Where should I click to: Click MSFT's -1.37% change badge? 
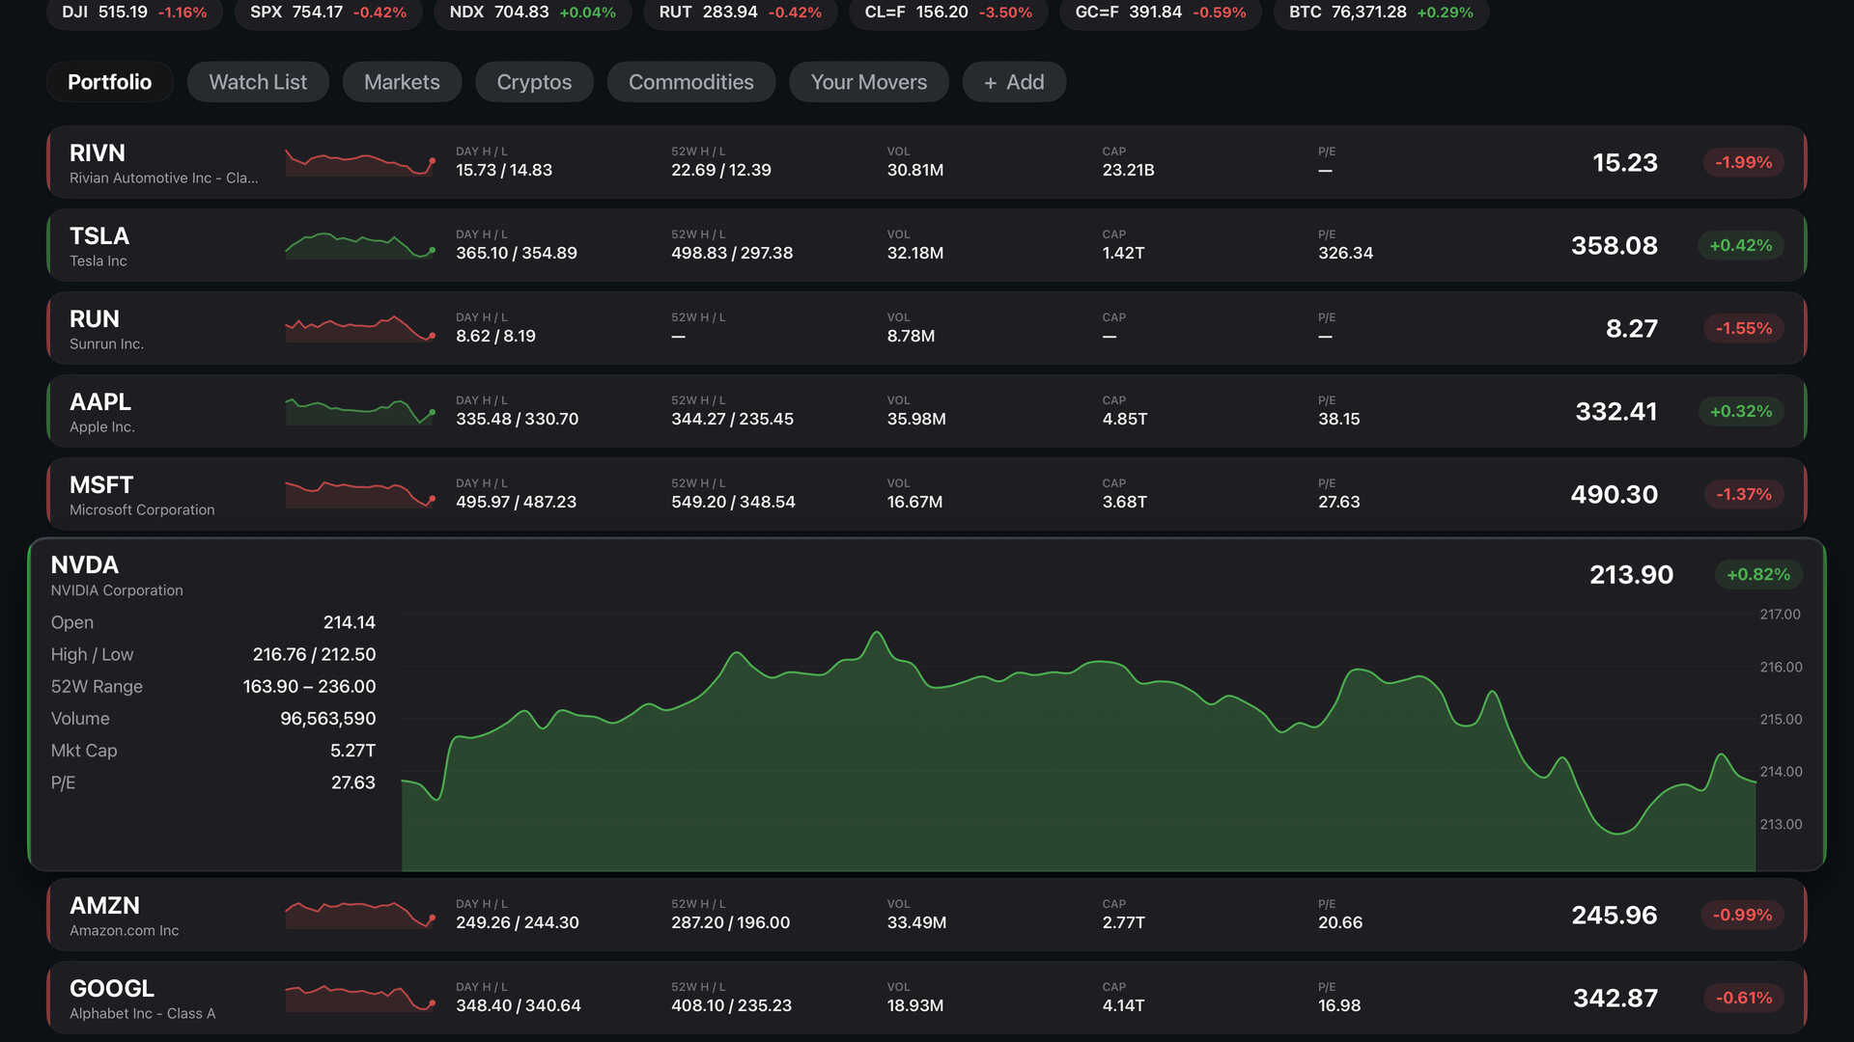click(1743, 494)
